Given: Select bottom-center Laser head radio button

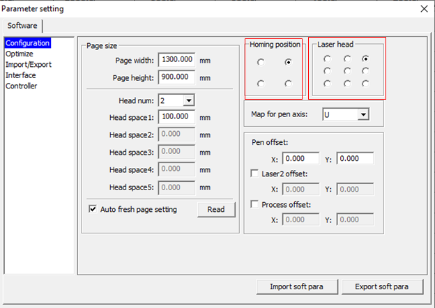Looking at the screenshot, I should pyautogui.click(x=347, y=84).
